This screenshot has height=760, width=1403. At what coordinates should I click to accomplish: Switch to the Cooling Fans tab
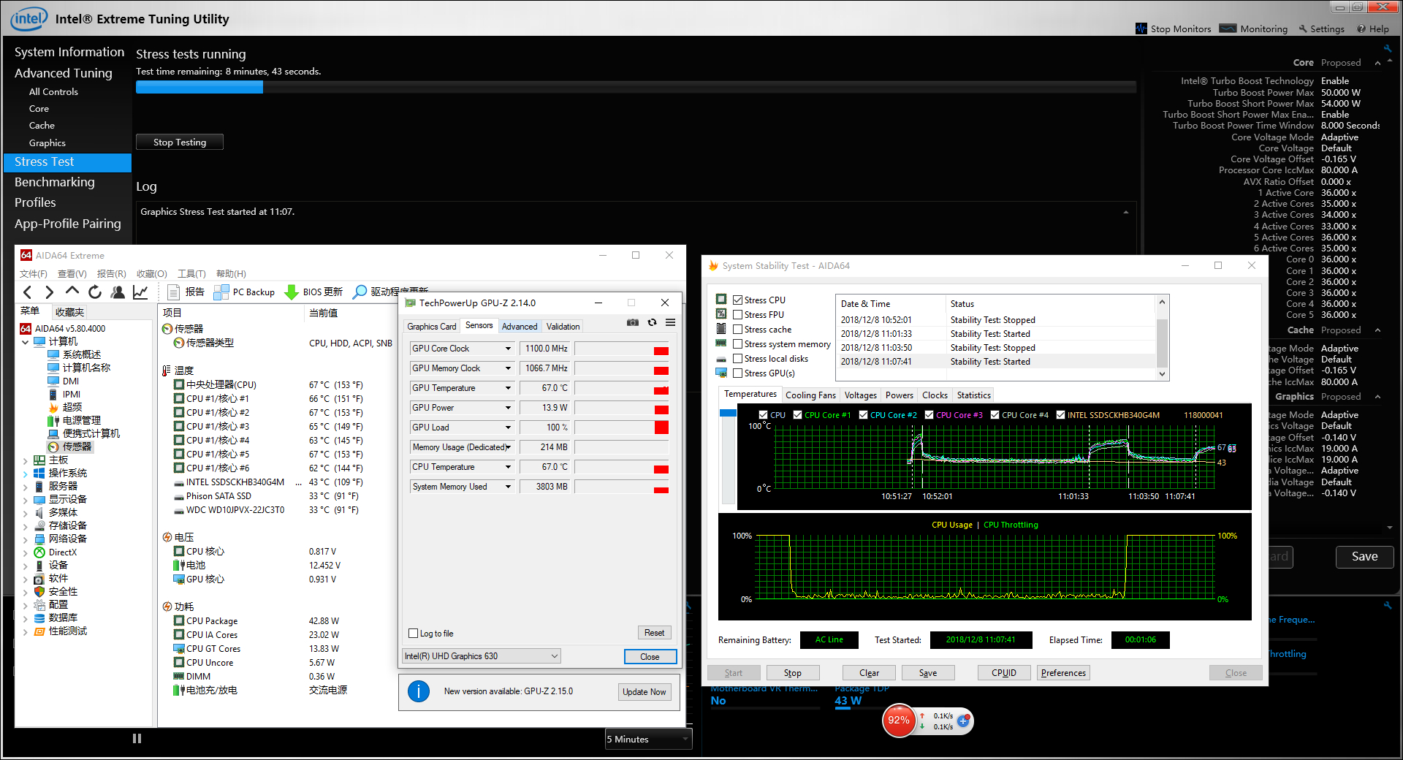[810, 395]
